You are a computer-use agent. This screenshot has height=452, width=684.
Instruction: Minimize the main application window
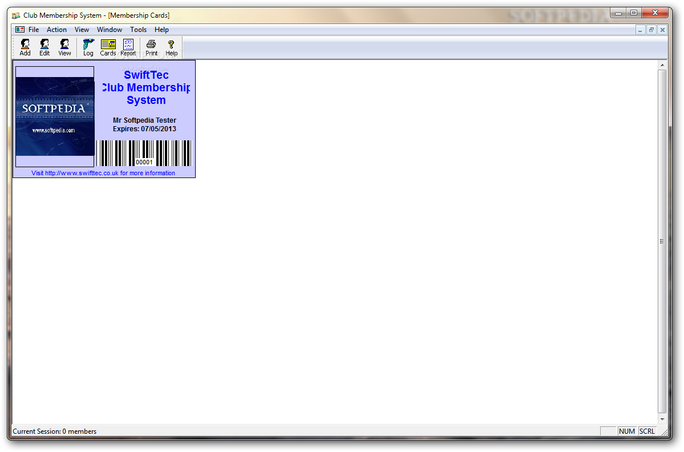click(618, 13)
